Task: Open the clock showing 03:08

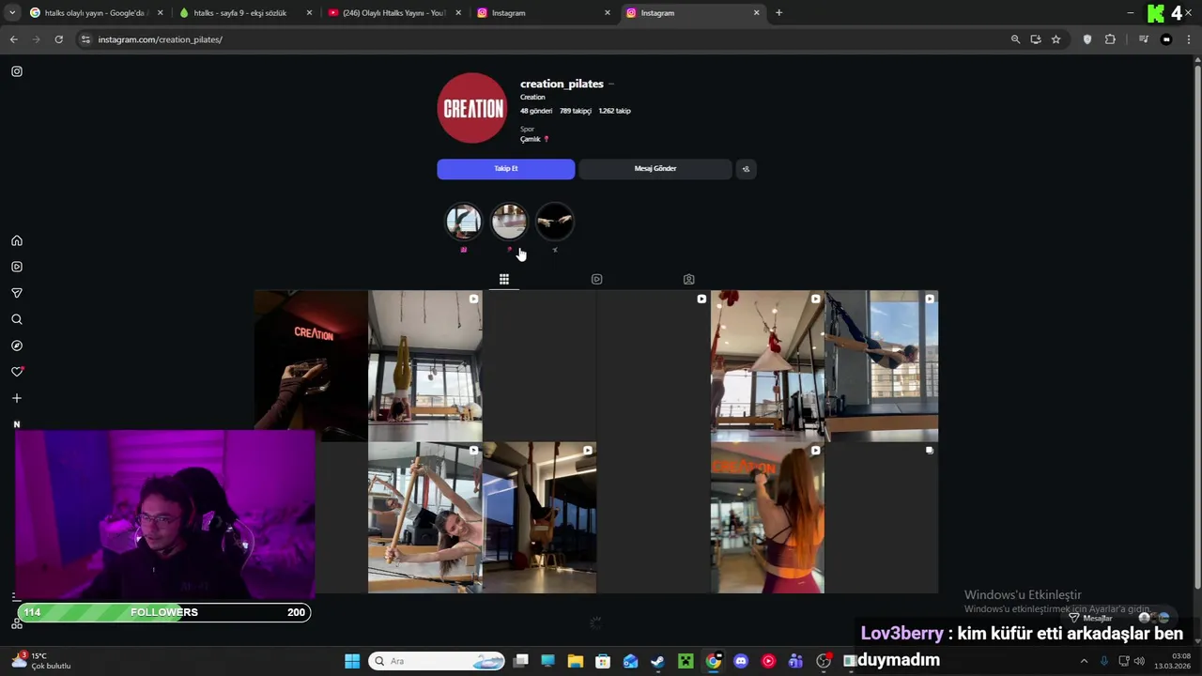Action: pyautogui.click(x=1174, y=661)
